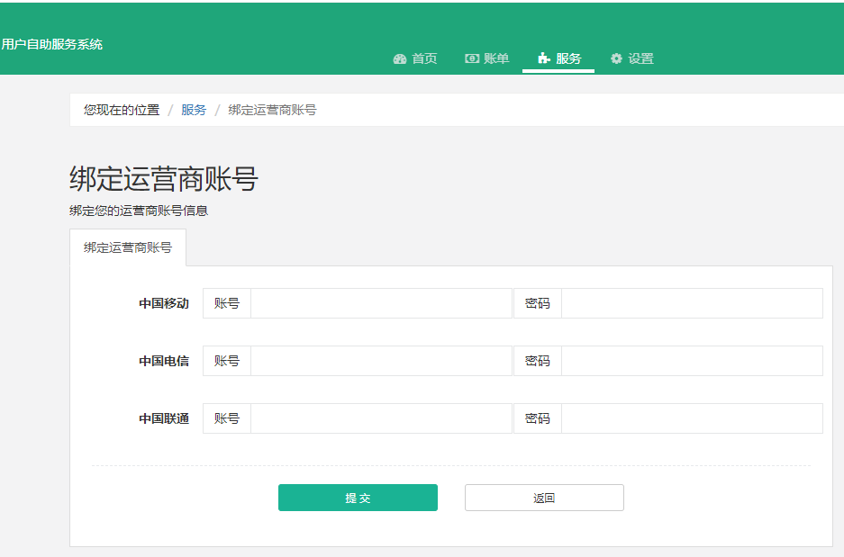Click the 中国移动 row label
Screen dimensions: 844x557
click(164, 303)
